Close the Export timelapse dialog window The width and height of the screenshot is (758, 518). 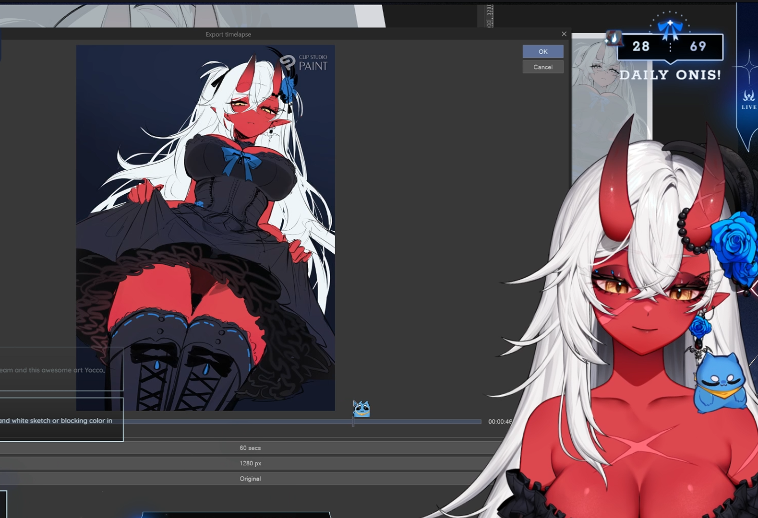point(564,34)
